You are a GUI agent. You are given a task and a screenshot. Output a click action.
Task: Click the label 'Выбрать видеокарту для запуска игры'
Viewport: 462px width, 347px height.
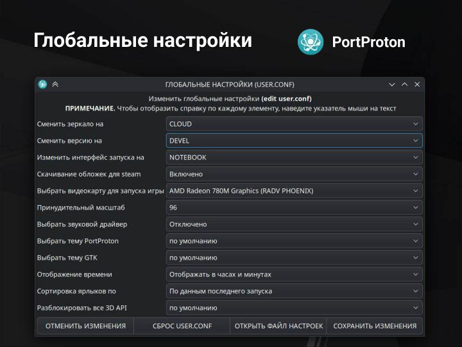pos(100,191)
